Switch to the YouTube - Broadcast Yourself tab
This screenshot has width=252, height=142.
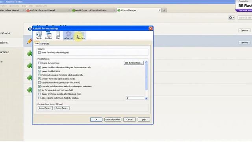pyautogui.click(x=48, y=10)
